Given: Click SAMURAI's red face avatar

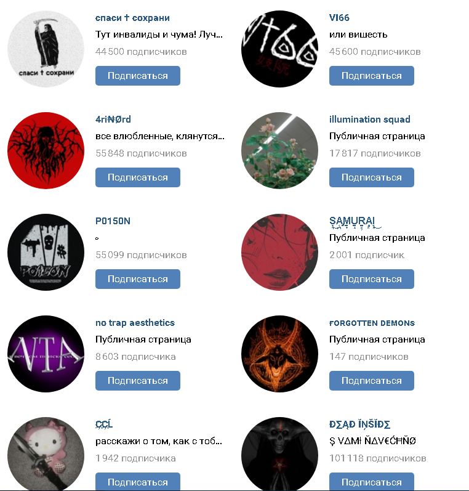Looking at the screenshot, I should tap(279, 252).
